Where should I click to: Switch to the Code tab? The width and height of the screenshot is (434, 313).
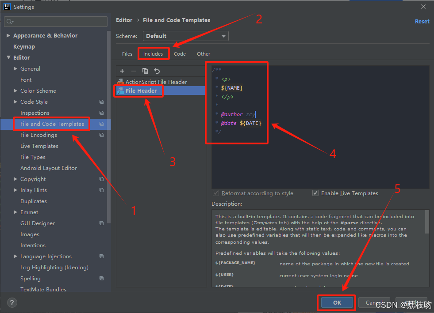(180, 54)
